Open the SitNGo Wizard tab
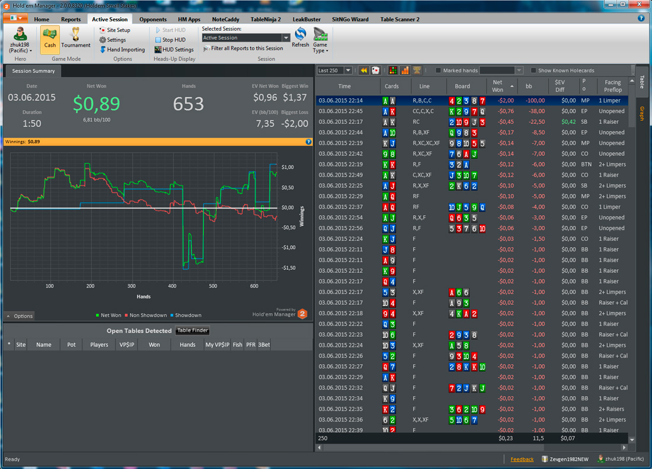This screenshot has width=652, height=469. pos(350,19)
